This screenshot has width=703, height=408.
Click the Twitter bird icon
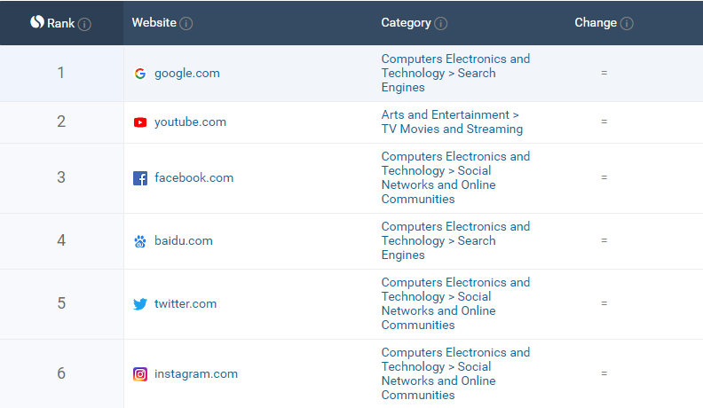coord(139,304)
